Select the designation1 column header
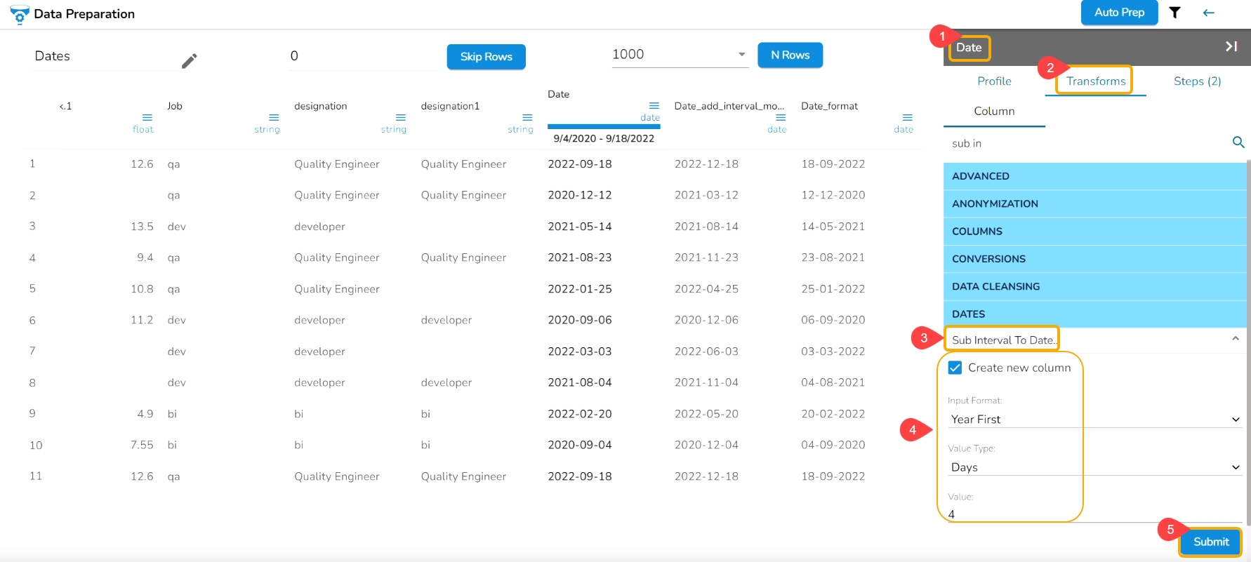This screenshot has height=562, width=1251. [450, 106]
